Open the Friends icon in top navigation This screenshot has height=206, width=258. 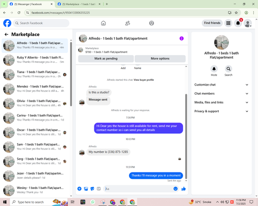pyautogui.click(x=127, y=23)
